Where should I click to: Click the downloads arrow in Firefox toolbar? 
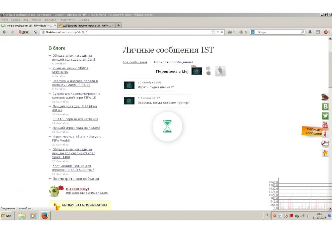(x=310, y=32)
